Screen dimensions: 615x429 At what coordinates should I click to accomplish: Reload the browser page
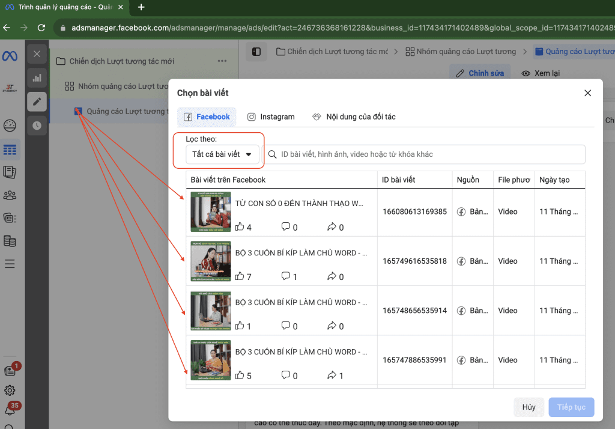[41, 28]
